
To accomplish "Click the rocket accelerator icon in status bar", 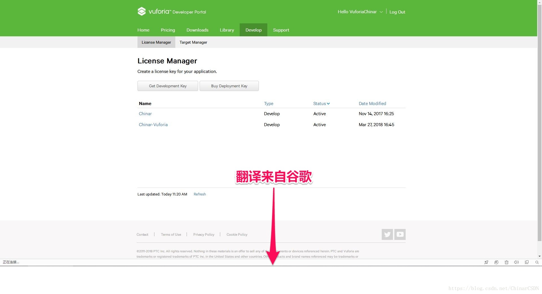I will pos(486,262).
